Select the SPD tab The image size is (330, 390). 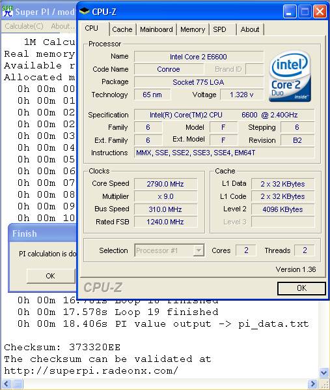[220, 29]
